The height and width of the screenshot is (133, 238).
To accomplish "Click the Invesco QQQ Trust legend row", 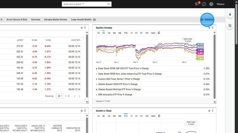I will pyautogui.click(x=152, y=79).
